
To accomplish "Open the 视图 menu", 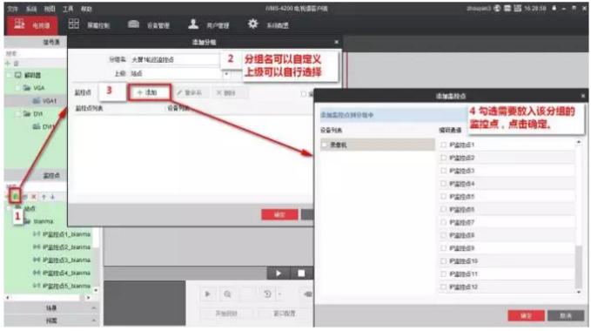I will click(50, 9).
